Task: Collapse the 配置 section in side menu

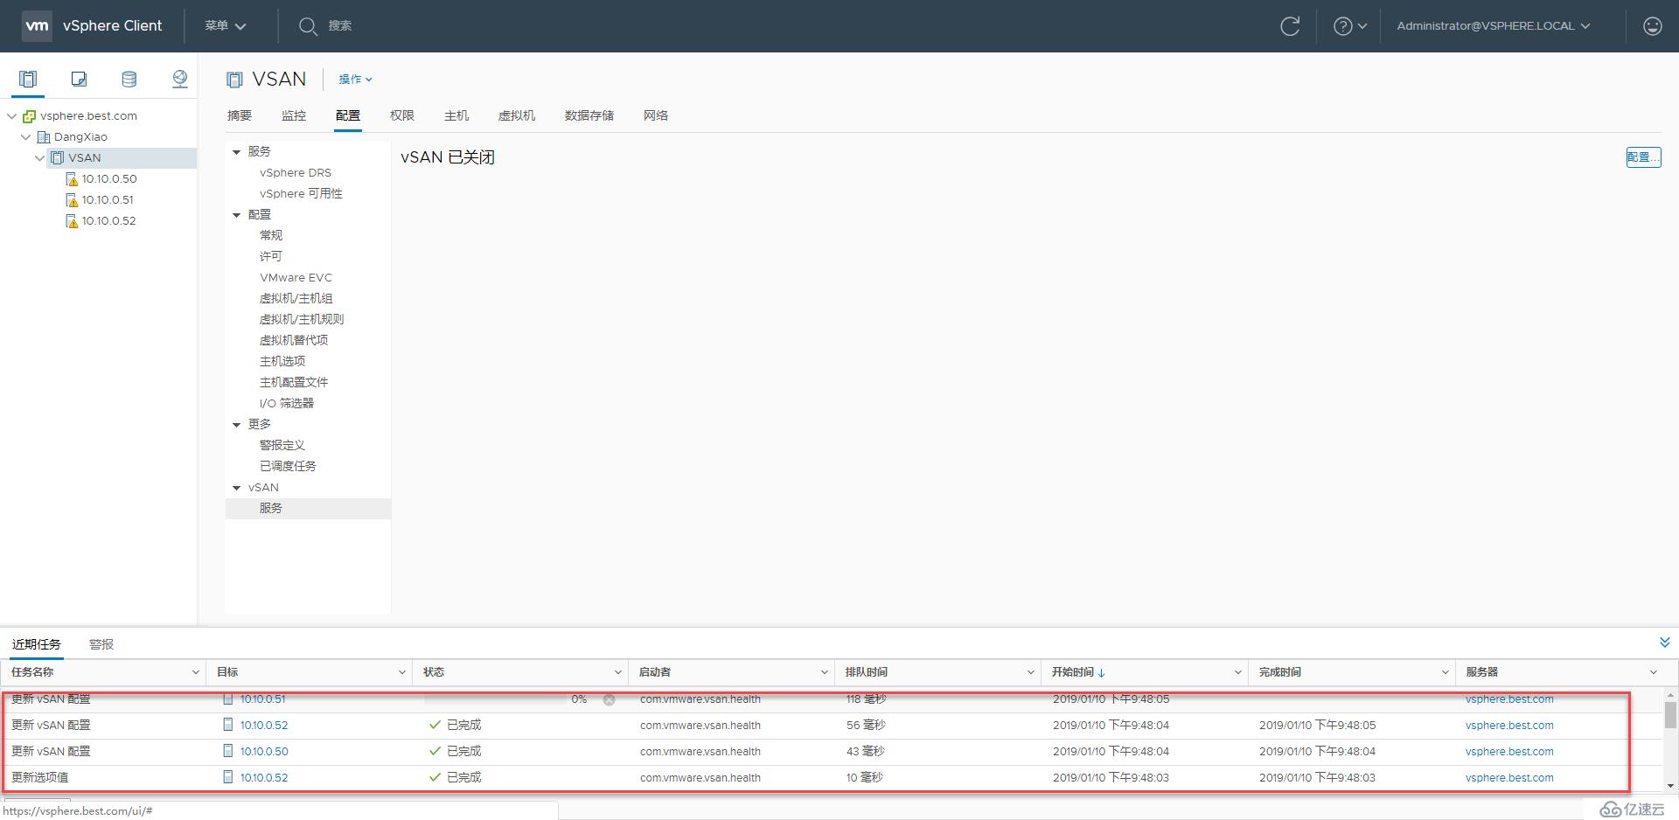Action: pyautogui.click(x=236, y=215)
